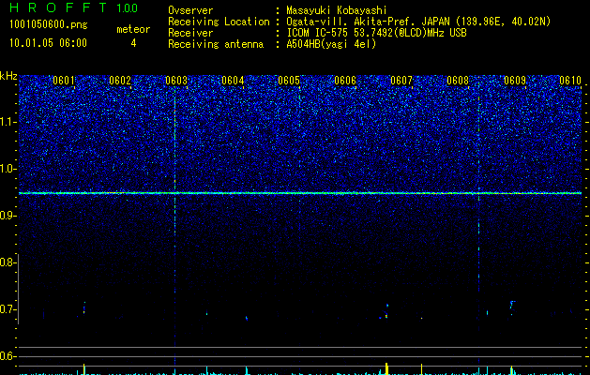
Task: Click the 0608 time marker
Action: (x=458, y=81)
